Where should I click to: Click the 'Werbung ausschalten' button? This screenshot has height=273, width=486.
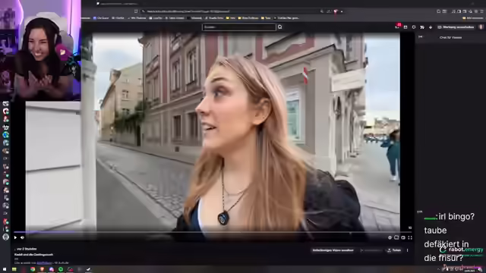pyautogui.click(x=456, y=27)
